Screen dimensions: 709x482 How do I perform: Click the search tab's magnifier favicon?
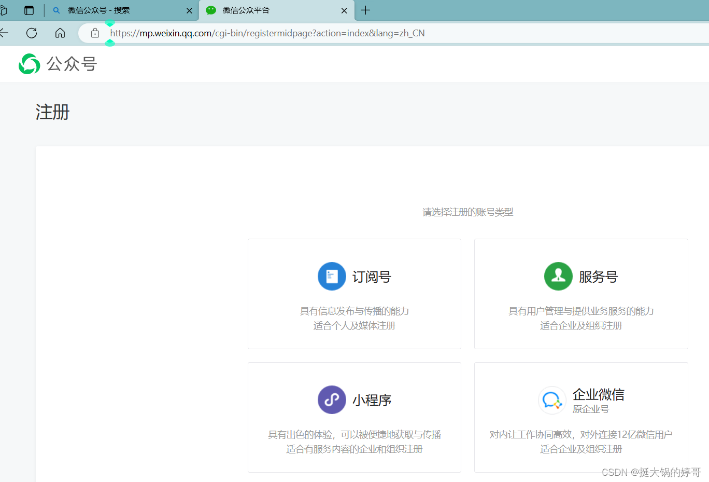(x=56, y=10)
